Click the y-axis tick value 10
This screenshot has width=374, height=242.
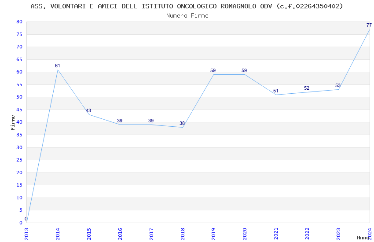coord(19,198)
